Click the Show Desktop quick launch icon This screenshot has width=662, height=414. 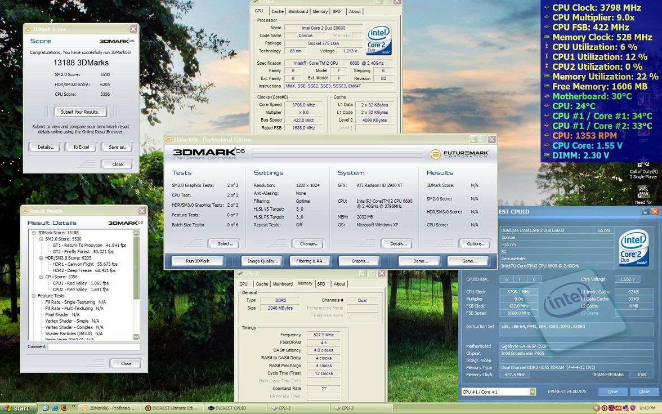point(46,408)
